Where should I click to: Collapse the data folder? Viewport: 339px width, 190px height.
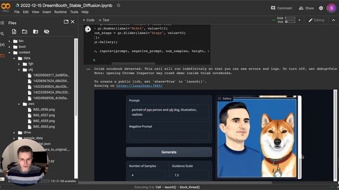click(14, 58)
